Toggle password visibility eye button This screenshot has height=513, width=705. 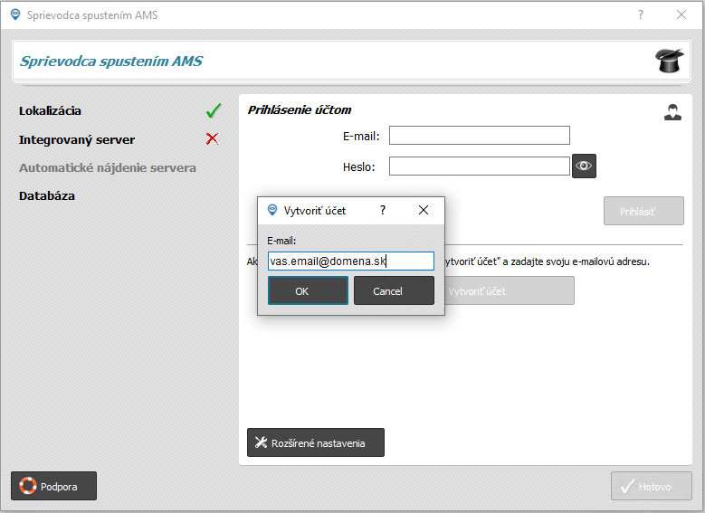(x=584, y=166)
